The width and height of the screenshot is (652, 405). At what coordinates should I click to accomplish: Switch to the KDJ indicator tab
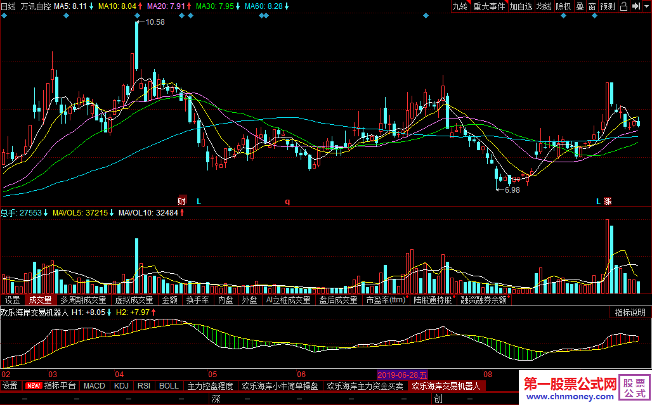point(121,386)
